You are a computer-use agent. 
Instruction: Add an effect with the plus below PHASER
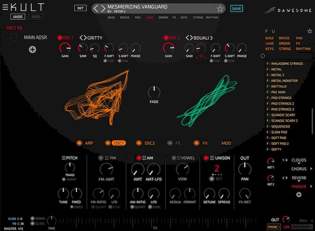[299, 195]
